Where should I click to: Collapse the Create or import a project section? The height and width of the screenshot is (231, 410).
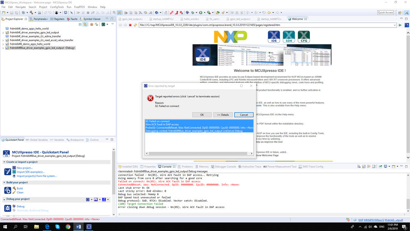point(4,162)
